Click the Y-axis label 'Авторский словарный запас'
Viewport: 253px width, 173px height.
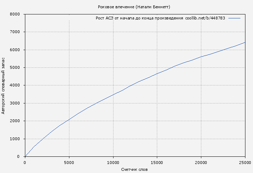(x=4, y=85)
